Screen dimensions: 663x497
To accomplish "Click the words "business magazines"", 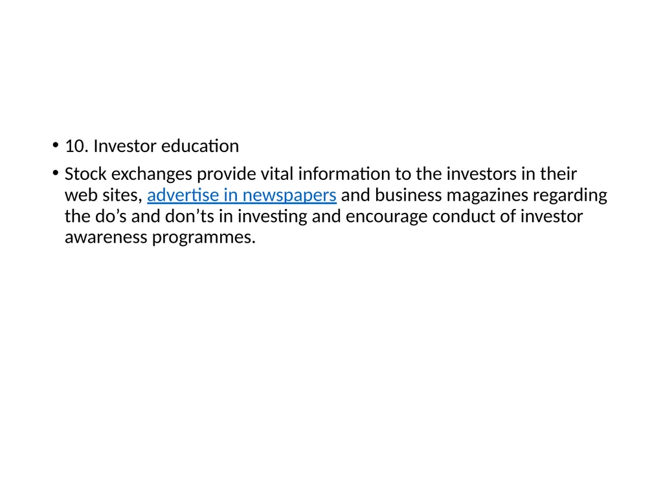I will click(x=451, y=196).
